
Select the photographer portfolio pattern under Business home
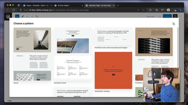pos(73,92)
